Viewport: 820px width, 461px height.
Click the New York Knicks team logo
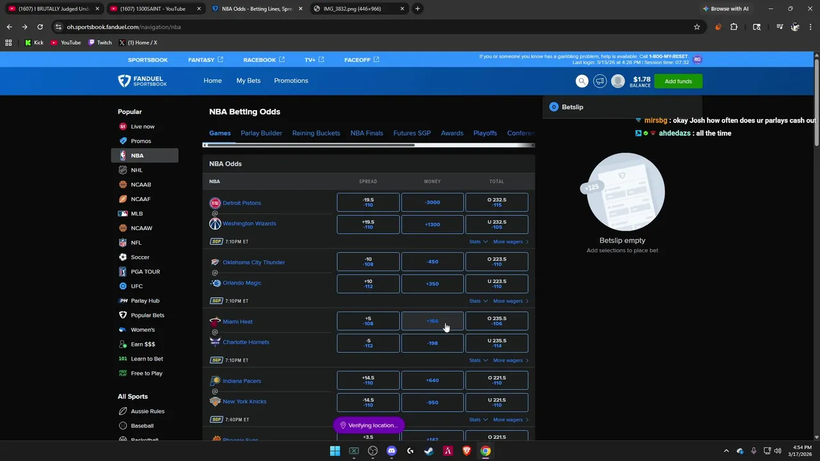pyautogui.click(x=215, y=401)
